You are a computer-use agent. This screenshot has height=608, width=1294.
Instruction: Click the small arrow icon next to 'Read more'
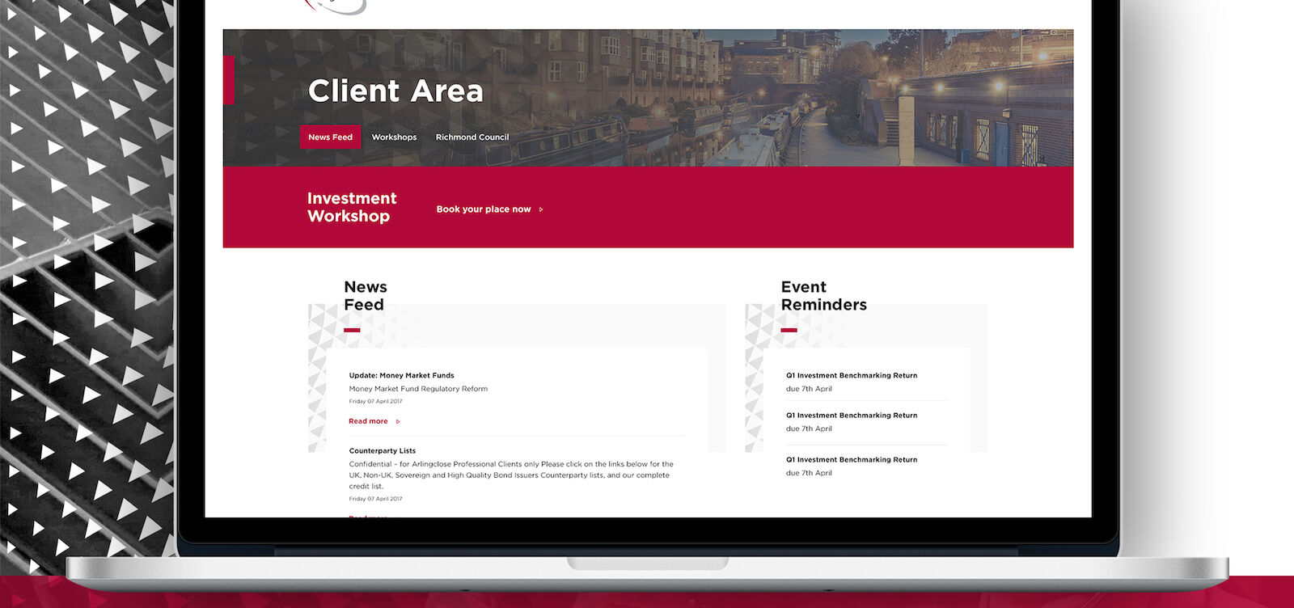tap(398, 421)
